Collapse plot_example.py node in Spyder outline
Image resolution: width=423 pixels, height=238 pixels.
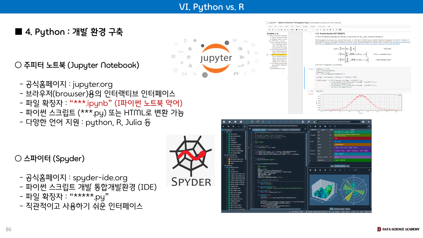[223, 155]
